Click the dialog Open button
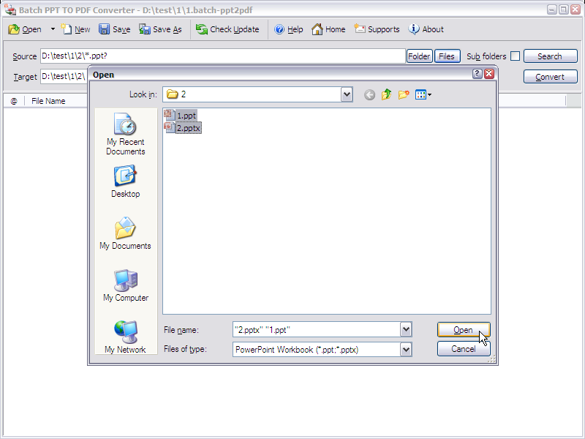Viewport: 585px width, 439px height. coord(464,330)
